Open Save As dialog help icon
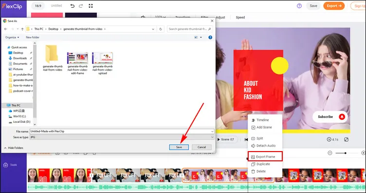 click(x=210, y=38)
